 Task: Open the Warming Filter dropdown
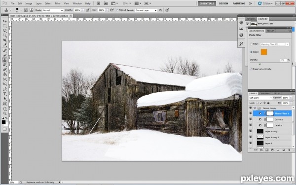(274, 44)
